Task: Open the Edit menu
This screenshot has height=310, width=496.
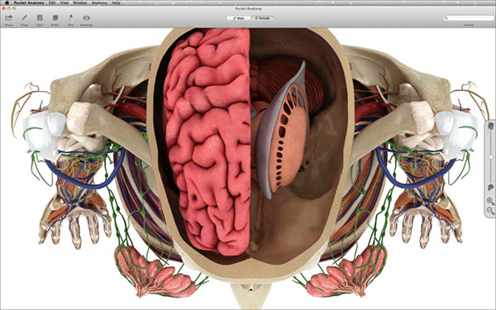Action: click(52, 2)
